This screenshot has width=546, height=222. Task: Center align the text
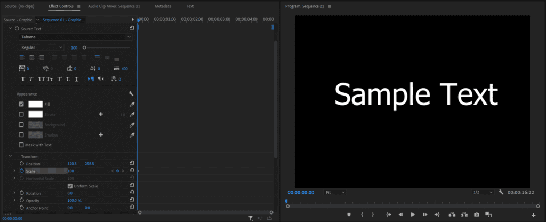point(31,58)
